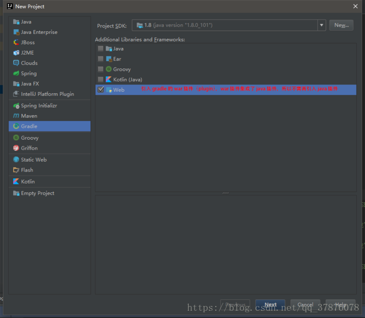Click the Gradle icon in project list
The image size is (365, 318).
pos(16,126)
